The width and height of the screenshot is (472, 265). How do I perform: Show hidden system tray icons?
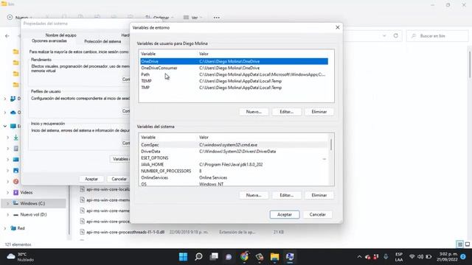[x=359, y=257]
